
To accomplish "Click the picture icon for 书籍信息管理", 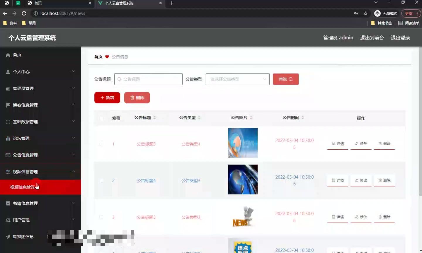I will pos(8,203).
